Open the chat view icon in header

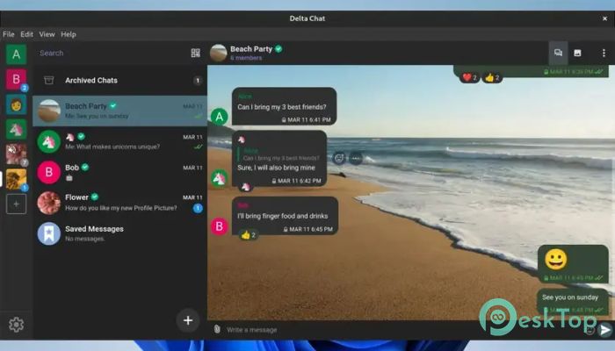pyautogui.click(x=558, y=53)
